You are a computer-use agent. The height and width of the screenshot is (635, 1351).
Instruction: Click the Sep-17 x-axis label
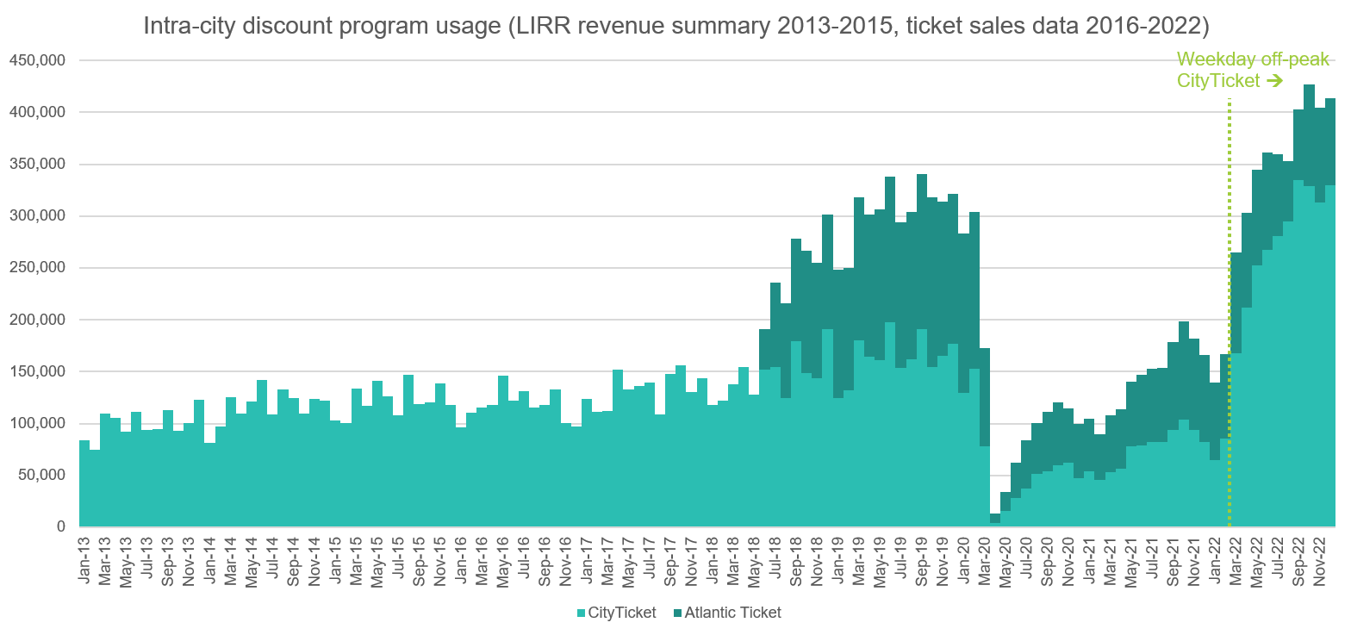670,561
